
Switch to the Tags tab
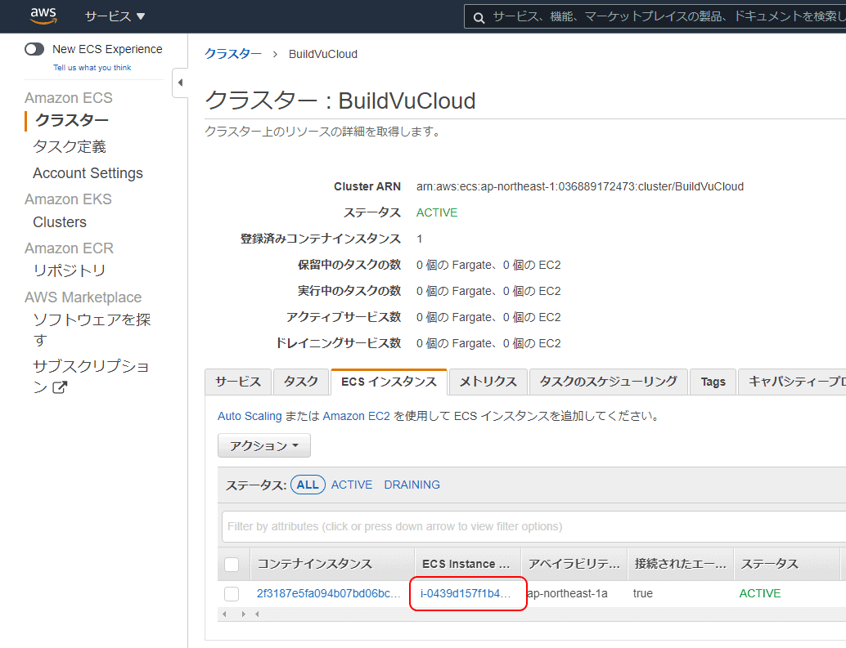pyautogui.click(x=713, y=382)
